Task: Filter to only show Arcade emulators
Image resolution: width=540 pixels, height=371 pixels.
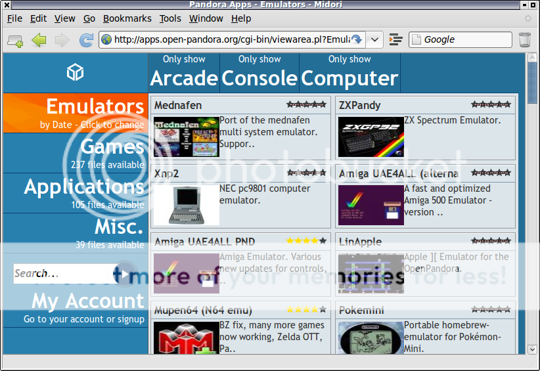Action: [184, 72]
